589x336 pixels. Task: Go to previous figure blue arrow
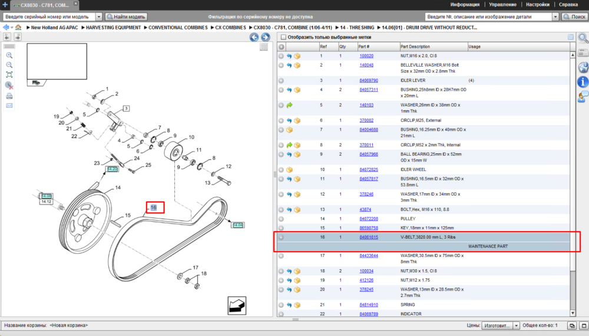pyautogui.click(x=254, y=37)
